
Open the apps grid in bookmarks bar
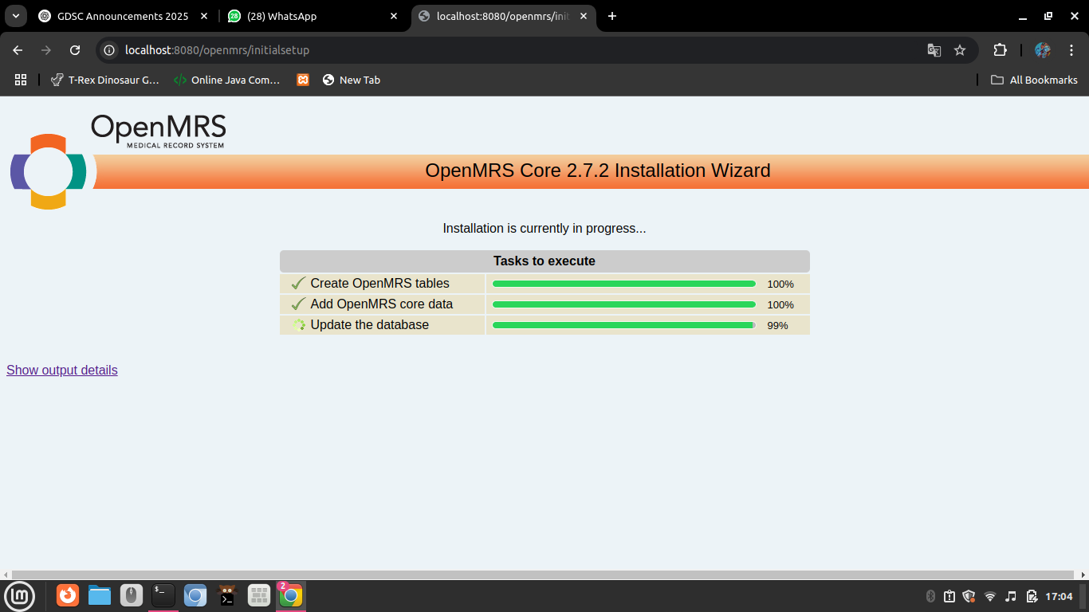[x=21, y=80]
